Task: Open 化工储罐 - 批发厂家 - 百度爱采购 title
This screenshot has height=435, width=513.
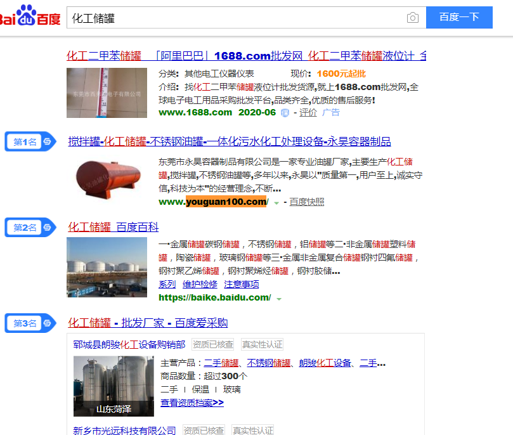Action: 148,323
